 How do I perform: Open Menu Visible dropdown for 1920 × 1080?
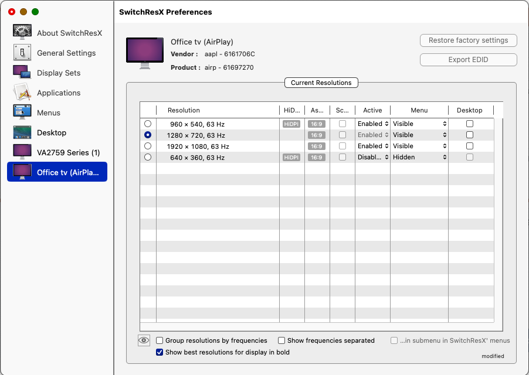click(x=420, y=146)
